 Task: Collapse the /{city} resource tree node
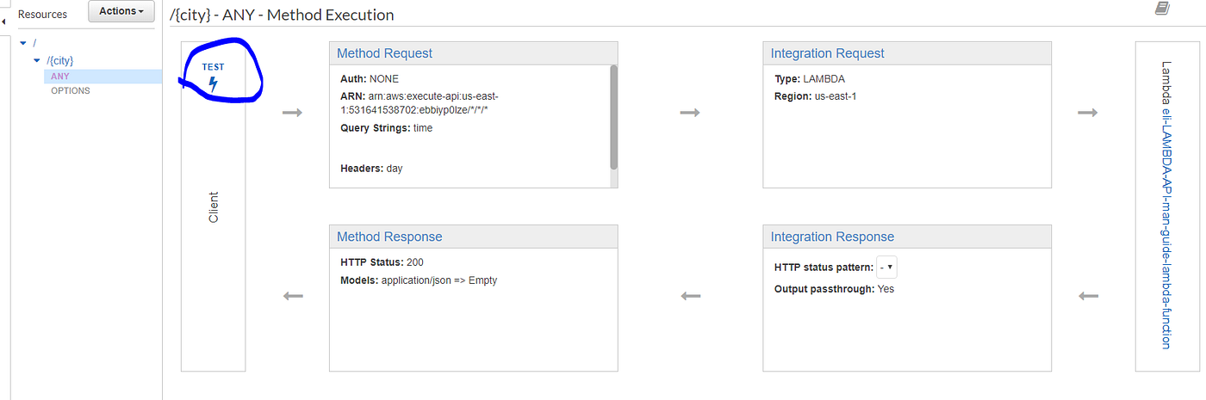[36, 60]
